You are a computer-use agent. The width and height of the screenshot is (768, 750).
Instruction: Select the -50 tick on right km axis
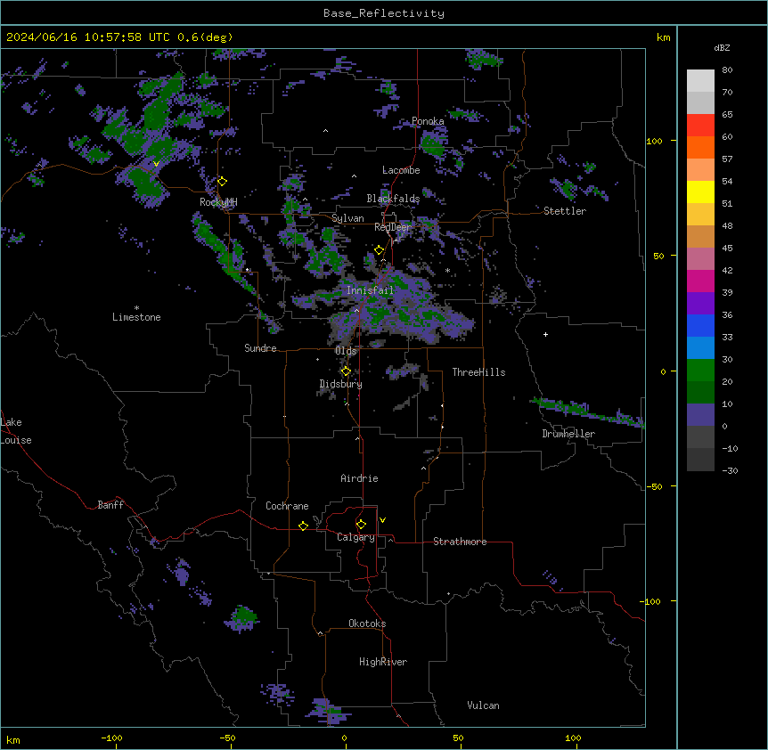(654, 486)
